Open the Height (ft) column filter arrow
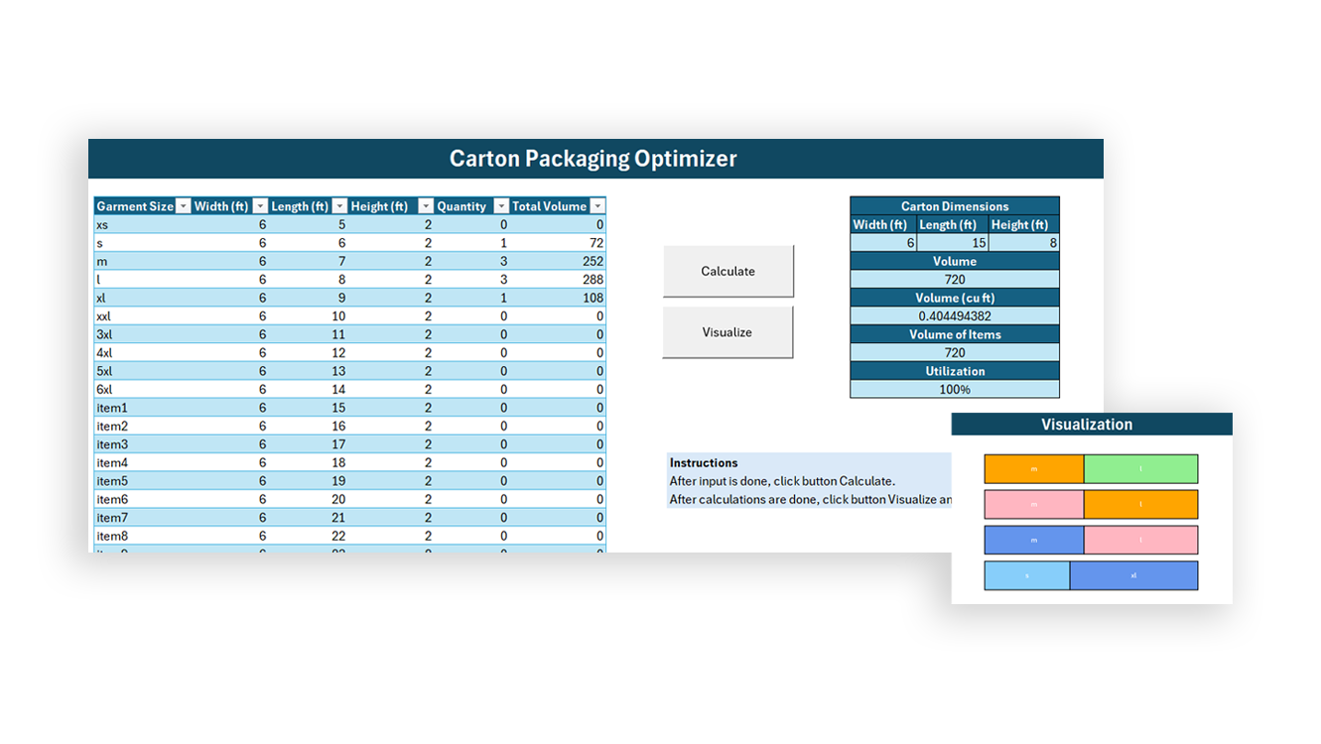This screenshot has width=1321, height=744. (x=426, y=206)
